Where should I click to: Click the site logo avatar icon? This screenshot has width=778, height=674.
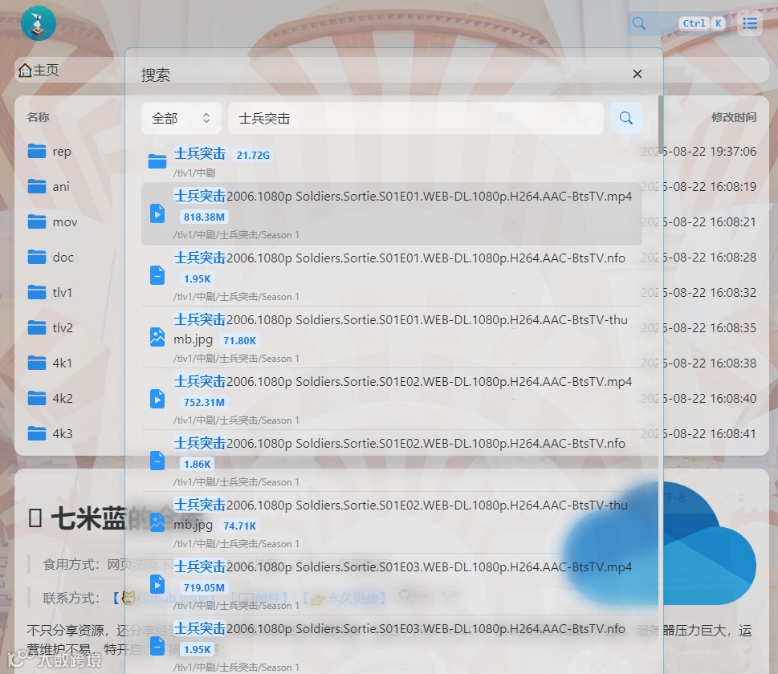click(39, 23)
